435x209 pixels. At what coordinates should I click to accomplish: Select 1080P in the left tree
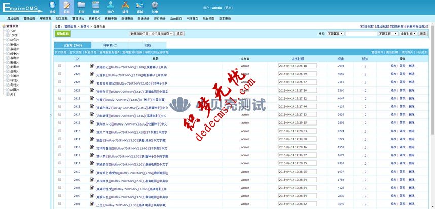[x=14, y=35]
